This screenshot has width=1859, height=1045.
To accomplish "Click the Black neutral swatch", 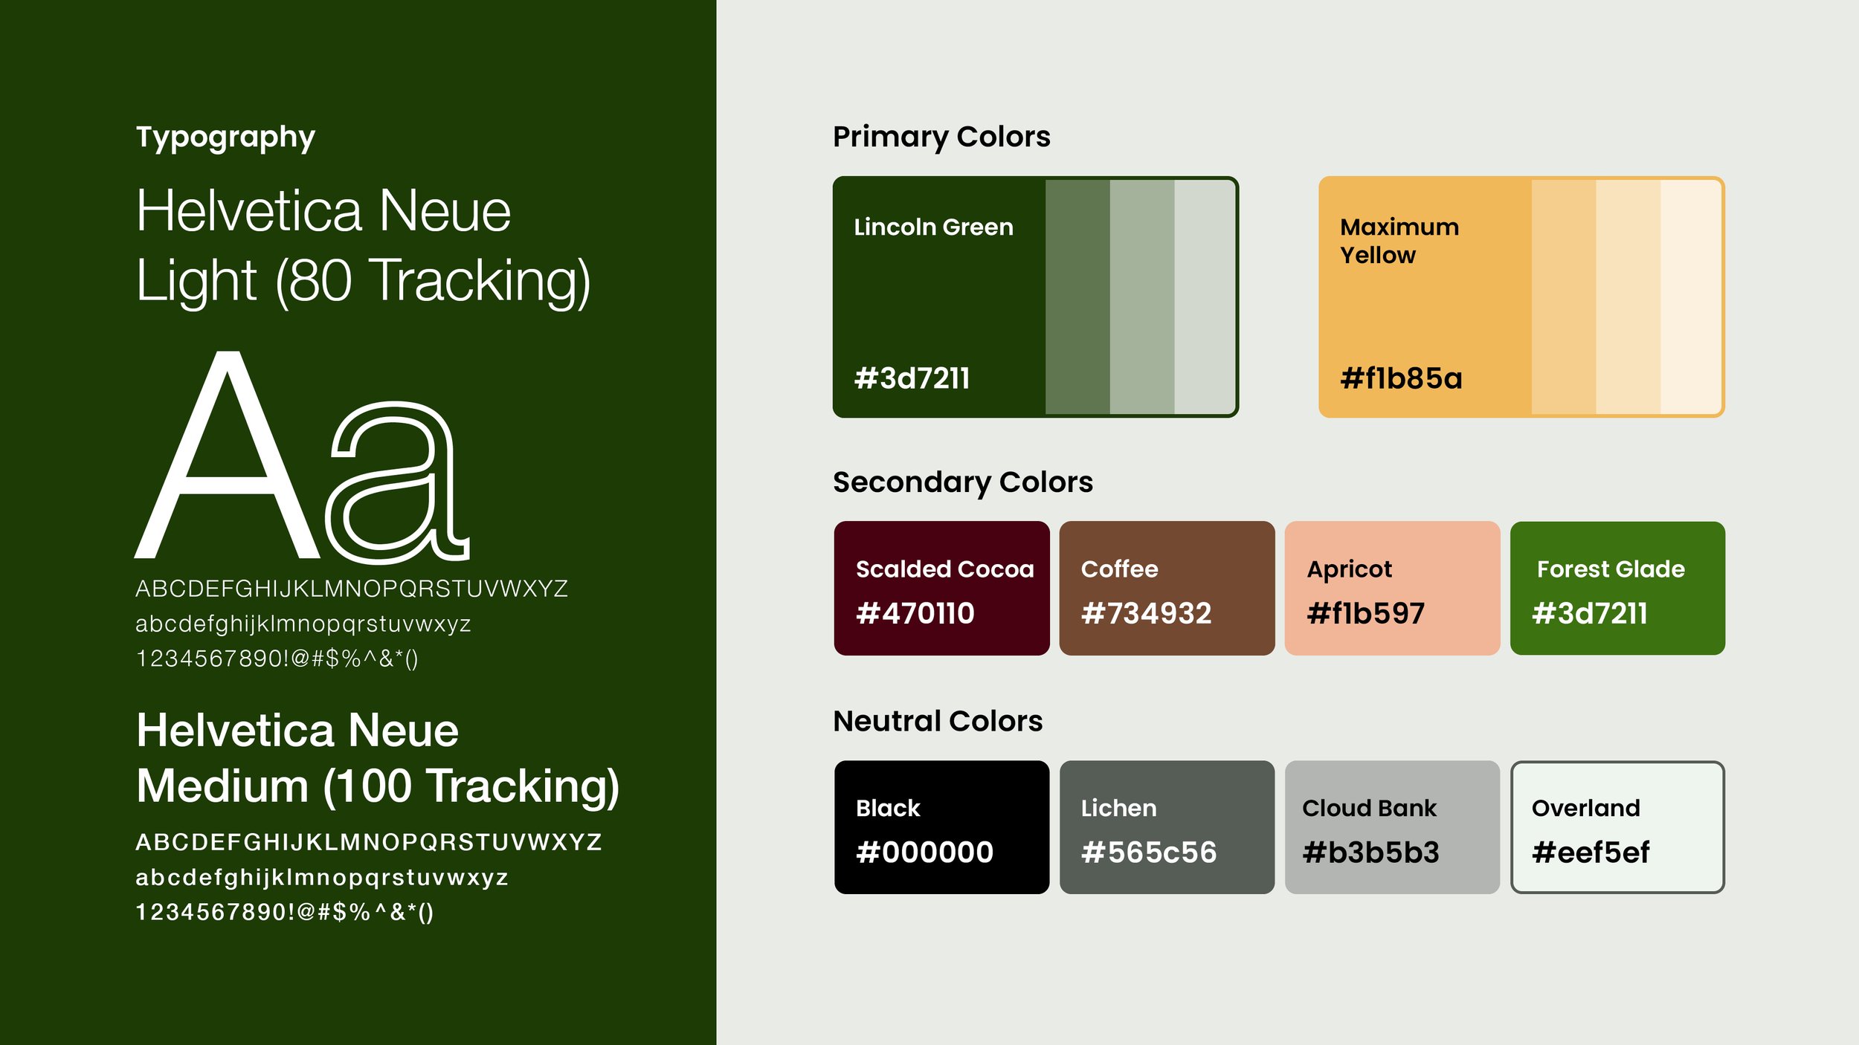I will tap(941, 827).
